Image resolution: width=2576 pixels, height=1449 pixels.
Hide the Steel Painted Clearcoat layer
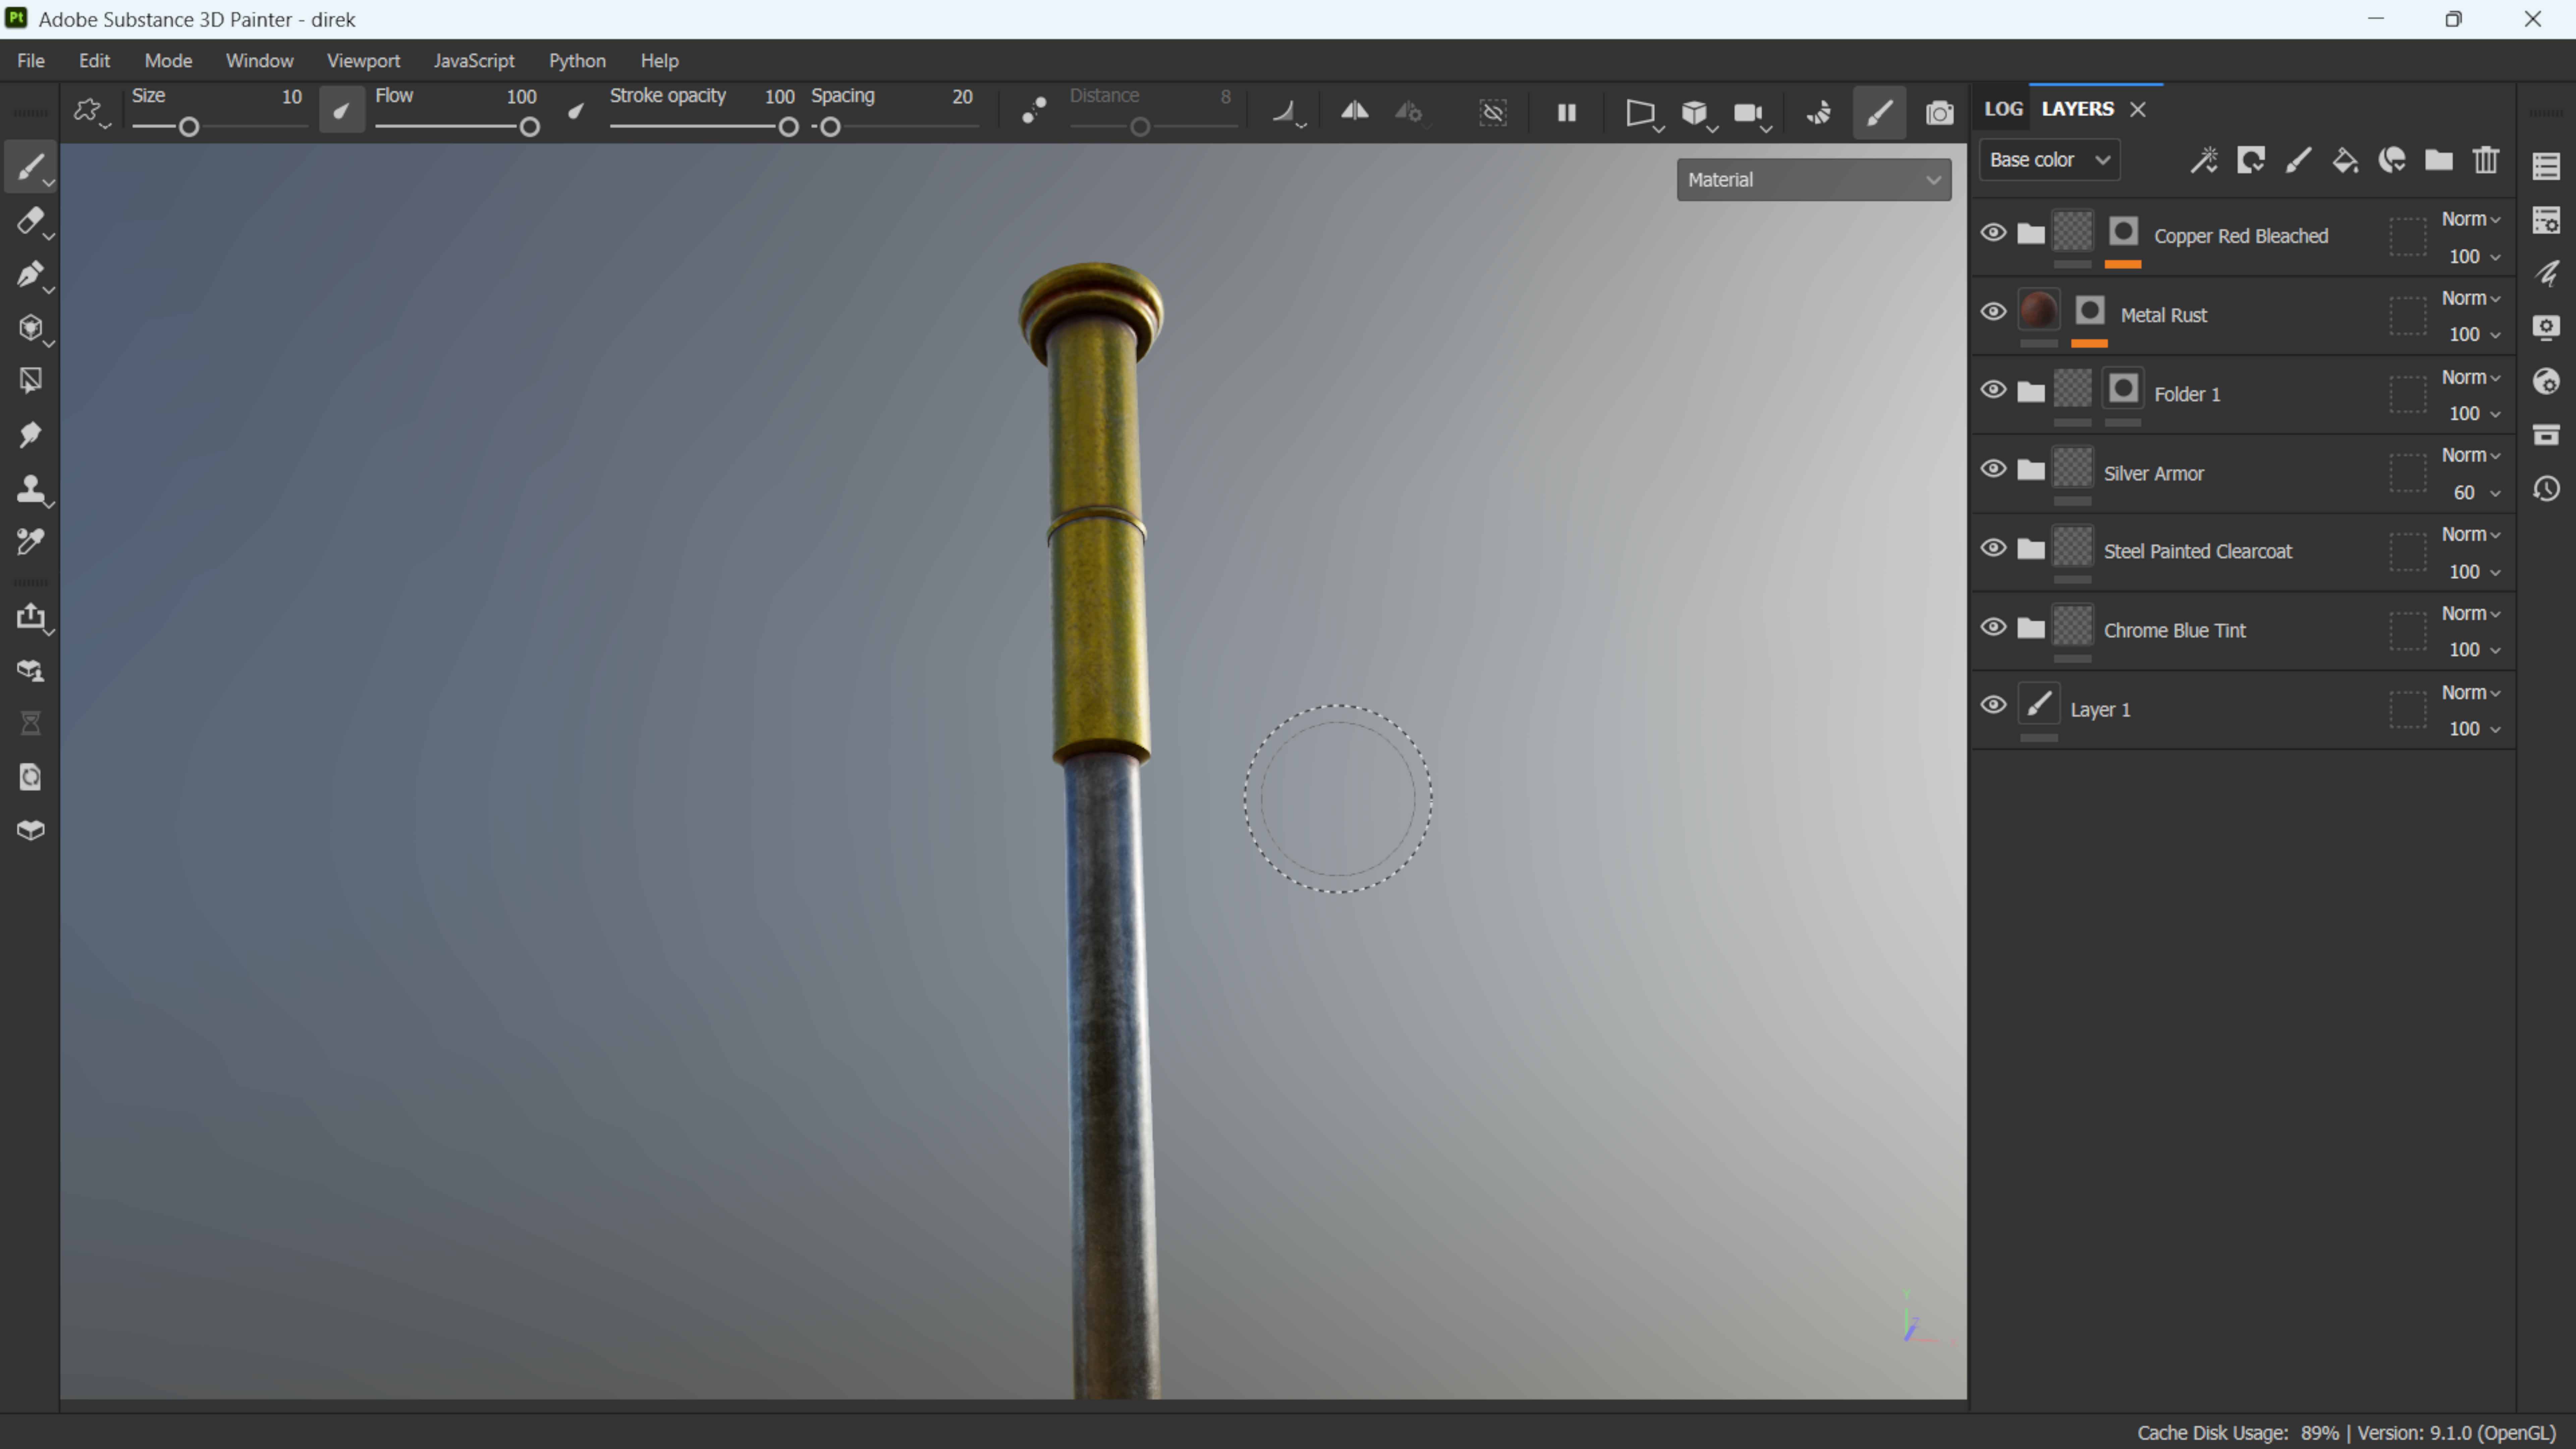tap(1993, 548)
